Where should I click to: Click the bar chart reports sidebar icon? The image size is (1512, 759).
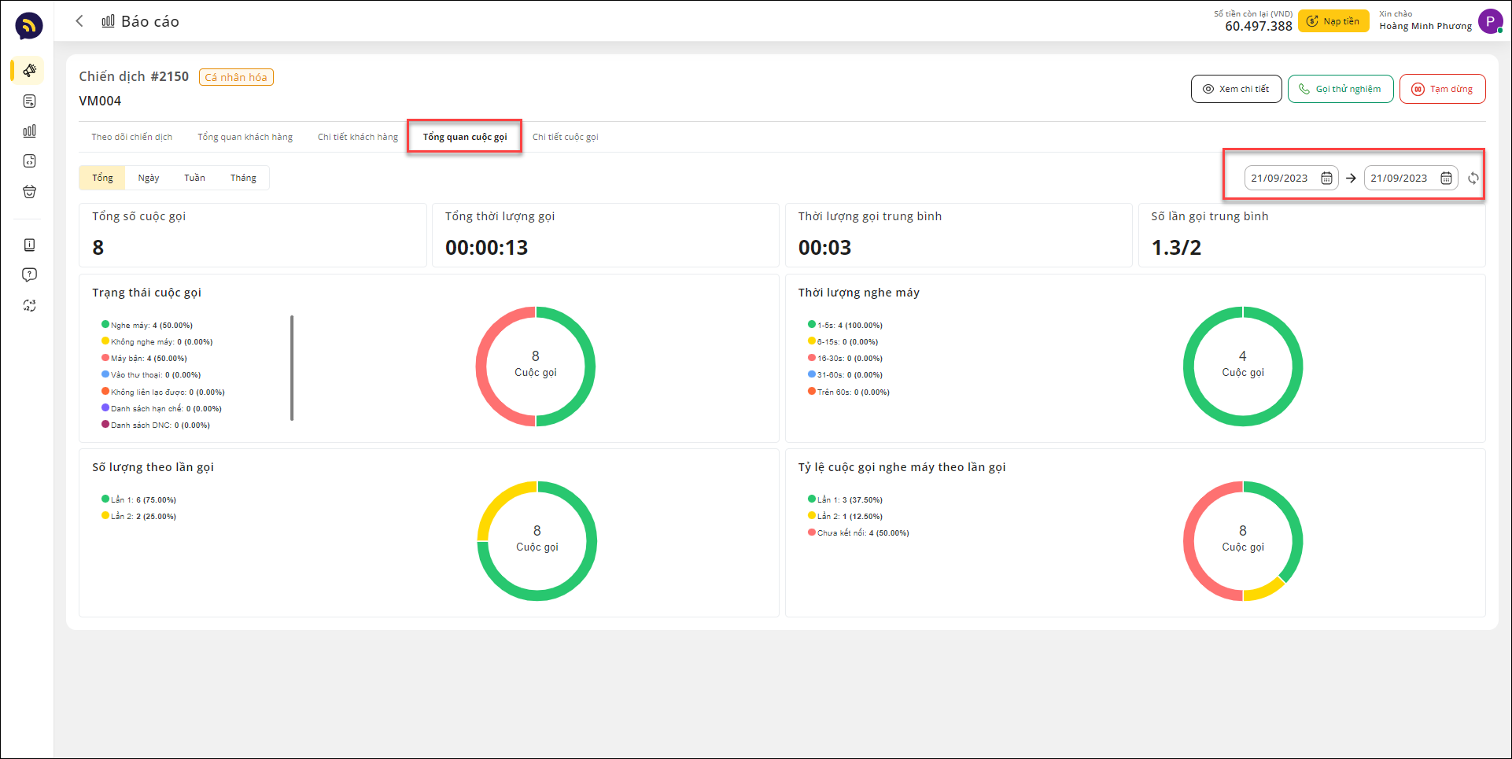coord(29,131)
